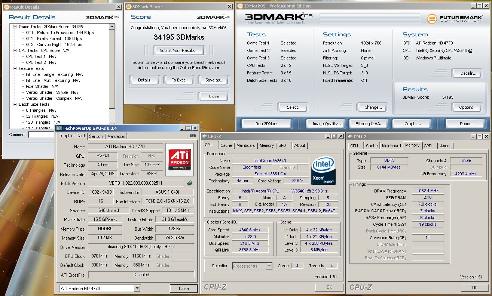Click the Submit Your Results button
The width and height of the screenshot is (492, 296).
(x=179, y=50)
